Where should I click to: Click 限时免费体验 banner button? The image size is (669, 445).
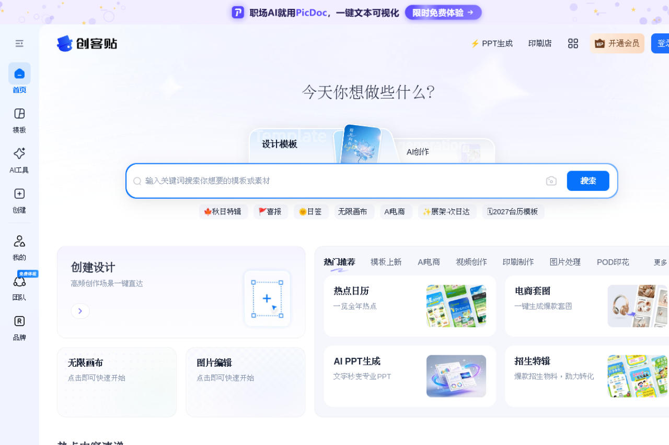point(443,13)
